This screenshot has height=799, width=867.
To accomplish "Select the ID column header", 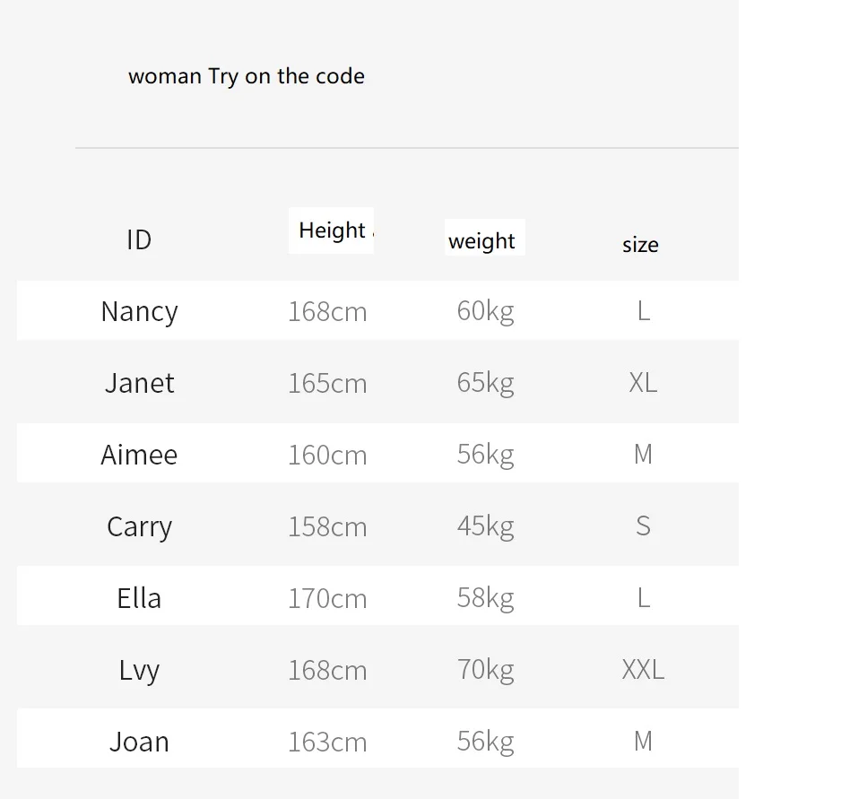I will click(x=139, y=240).
